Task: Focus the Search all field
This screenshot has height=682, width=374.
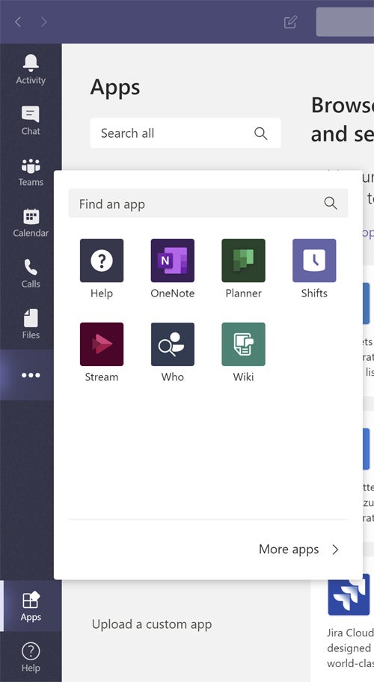Action: click(186, 133)
